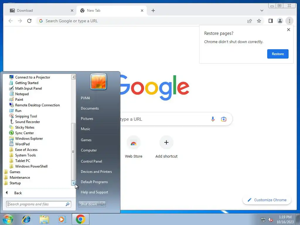Launch Sticky Notes
This screenshot has height=225, width=300.
(x=22, y=127)
